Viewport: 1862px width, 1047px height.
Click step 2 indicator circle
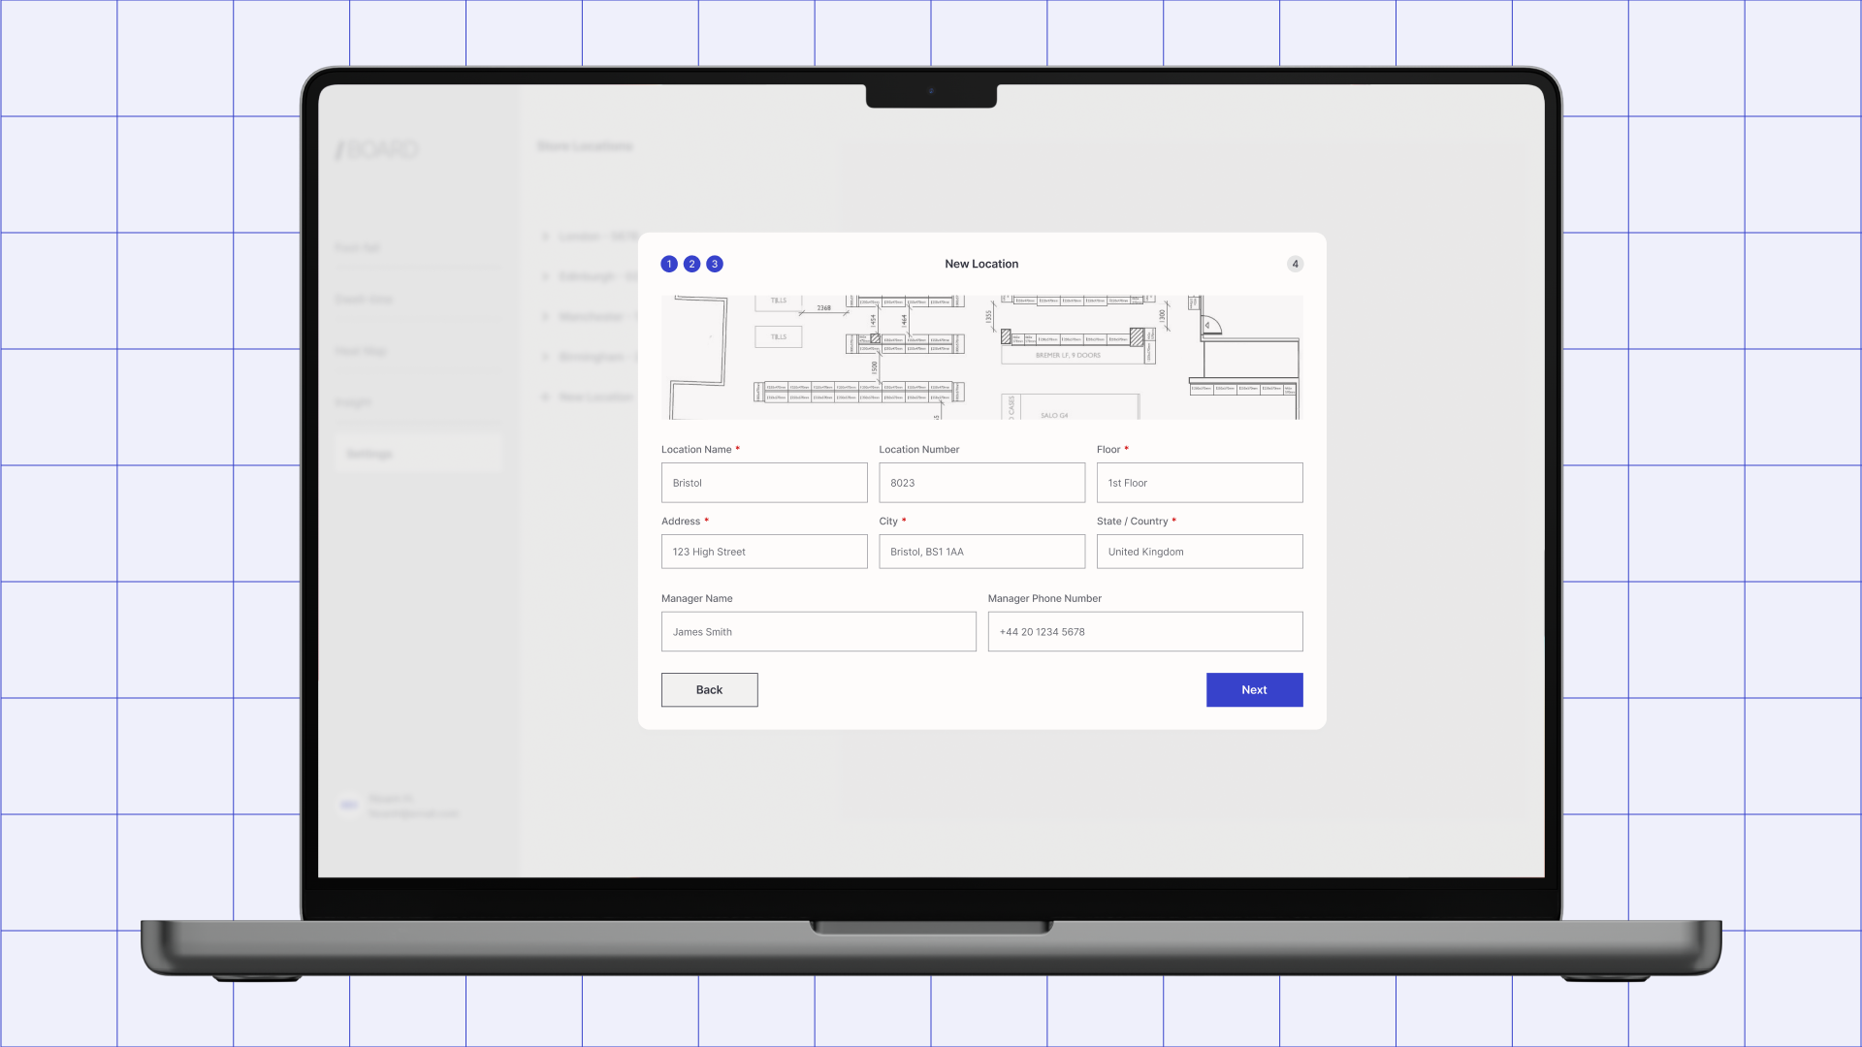point(691,264)
